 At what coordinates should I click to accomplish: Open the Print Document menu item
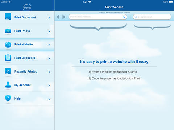(x=27, y=17)
